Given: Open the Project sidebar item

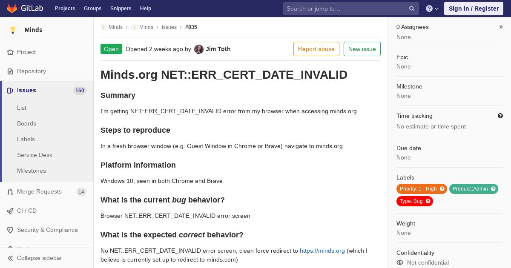Looking at the screenshot, I should point(47,52).
